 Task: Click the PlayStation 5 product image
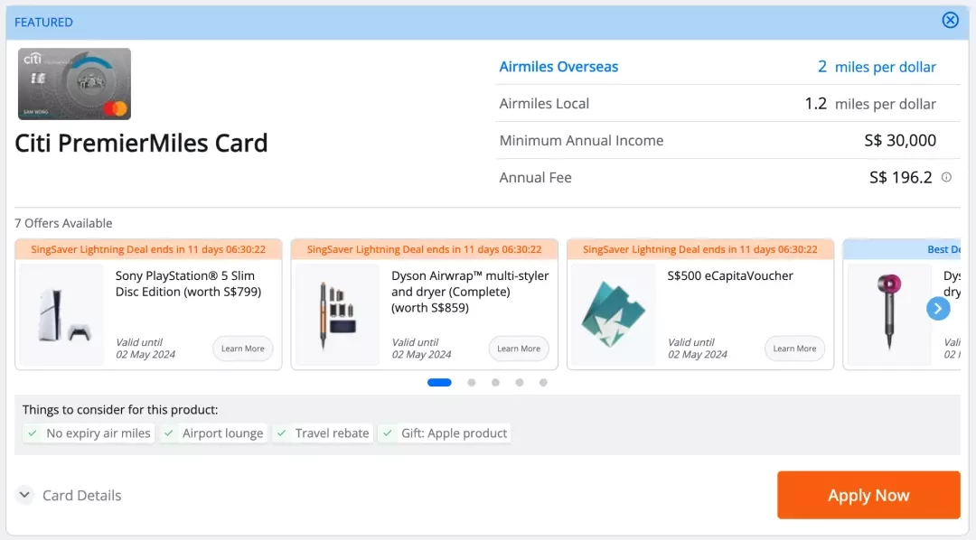pyautogui.click(x=61, y=314)
